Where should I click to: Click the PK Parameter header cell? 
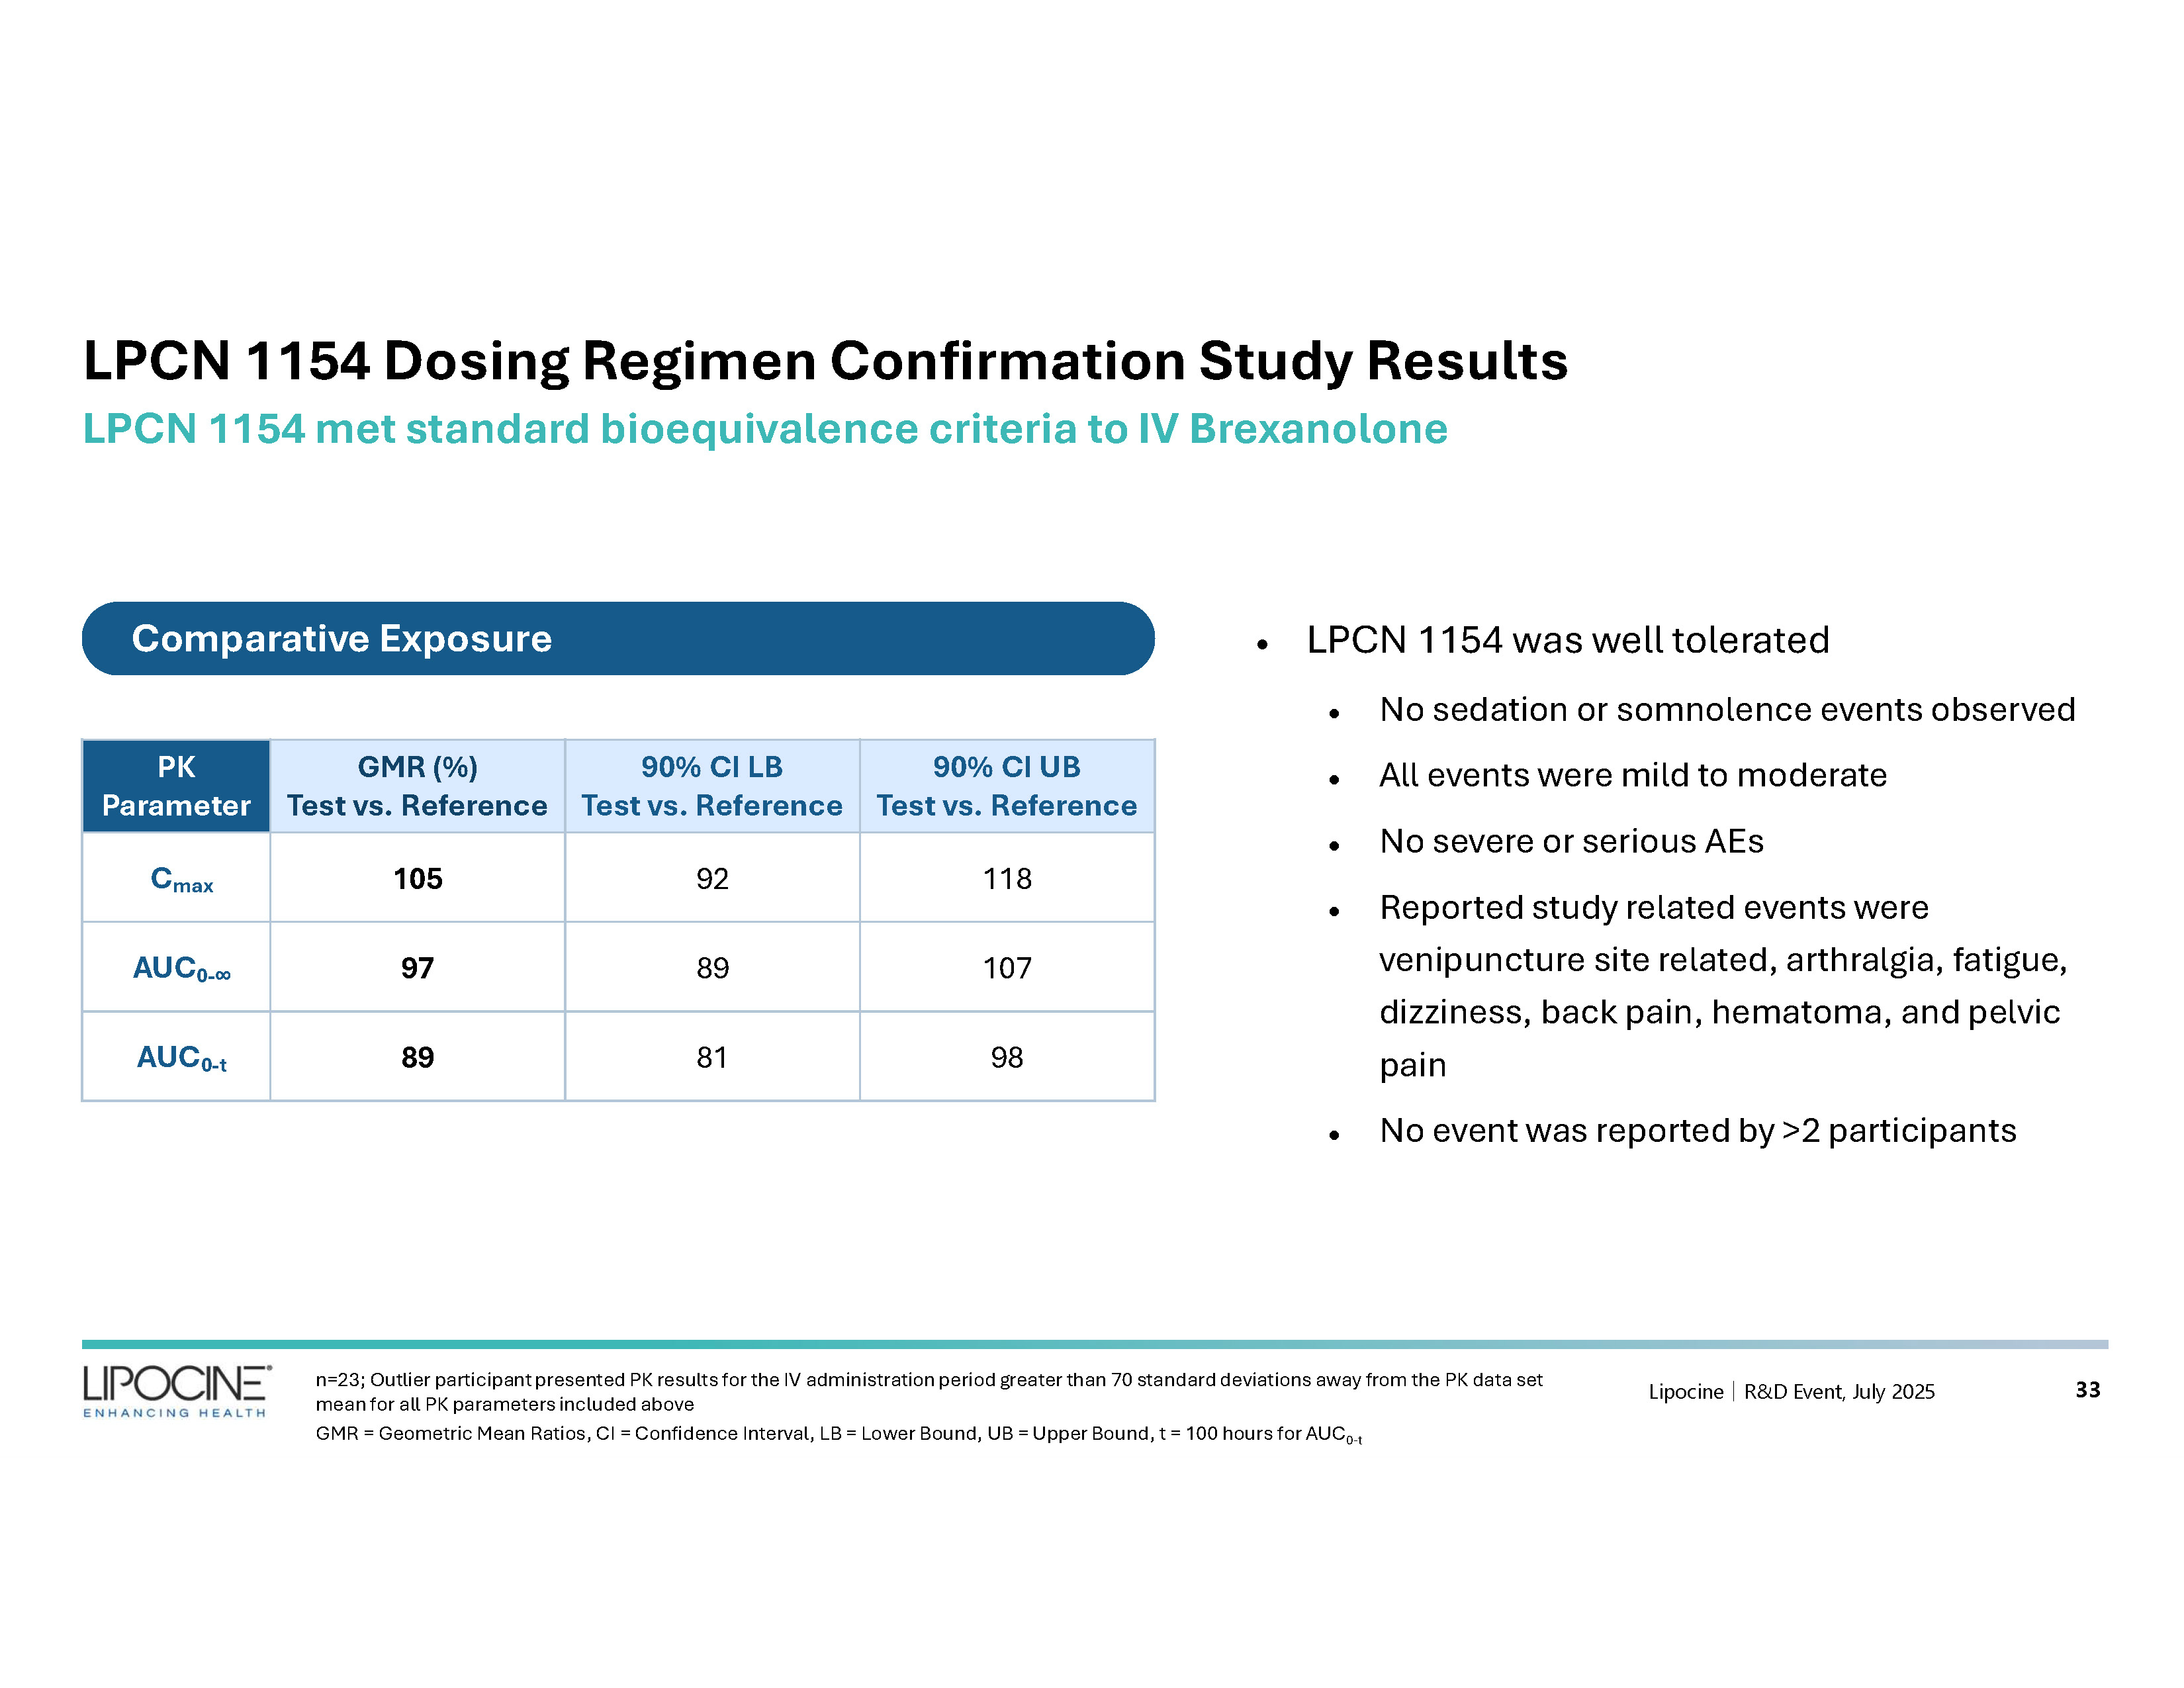(176, 786)
